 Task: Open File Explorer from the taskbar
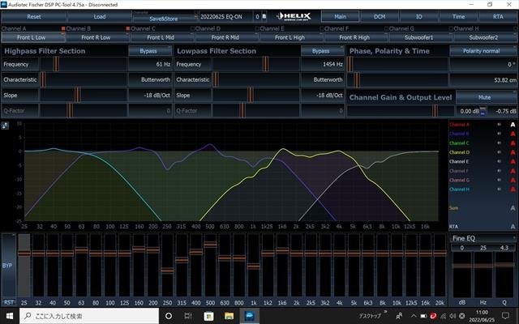(x=229, y=316)
